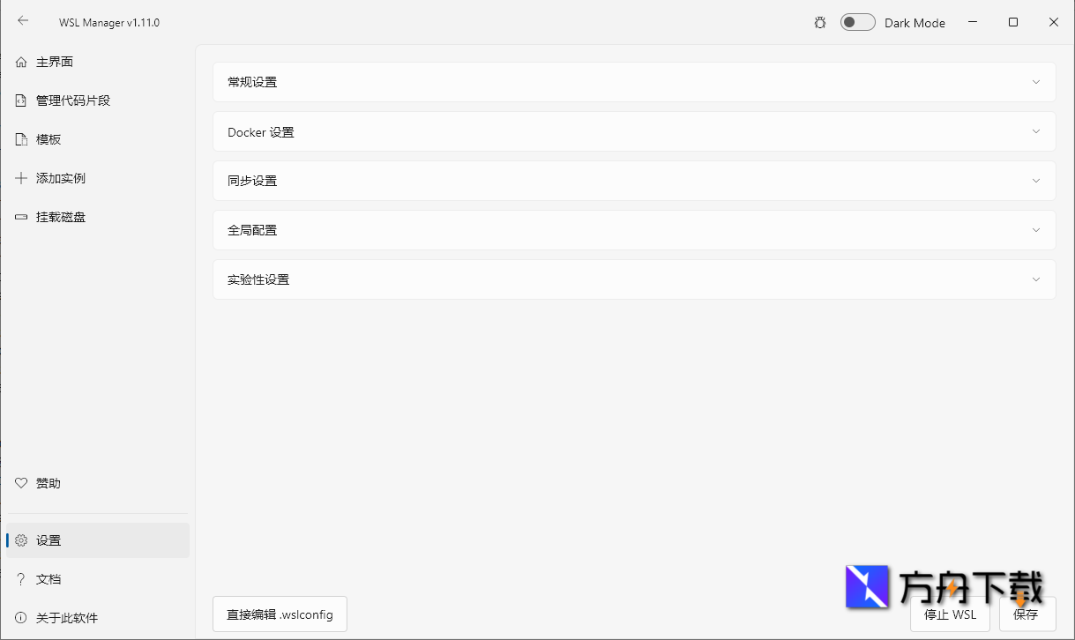
Task: Click the back arrow at top left
Action: click(x=21, y=21)
